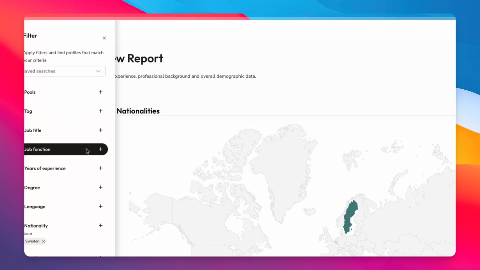This screenshot has height=270, width=480.
Task: Expand the Nationality filter
Action: pyautogui.click(x=100, y=226)
